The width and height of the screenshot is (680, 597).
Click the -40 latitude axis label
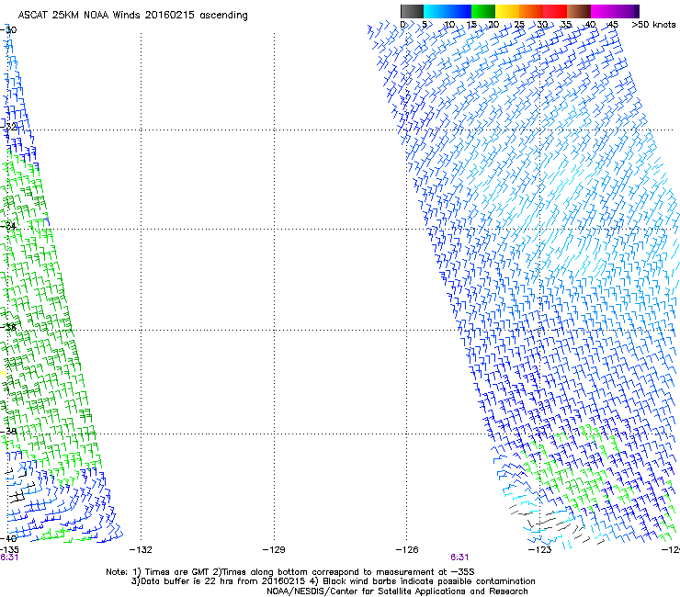click(8, 538)
